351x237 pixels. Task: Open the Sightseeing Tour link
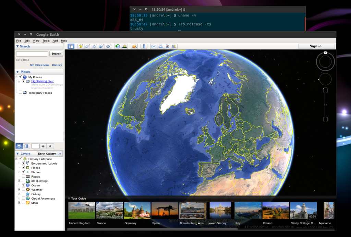(42, 81)
